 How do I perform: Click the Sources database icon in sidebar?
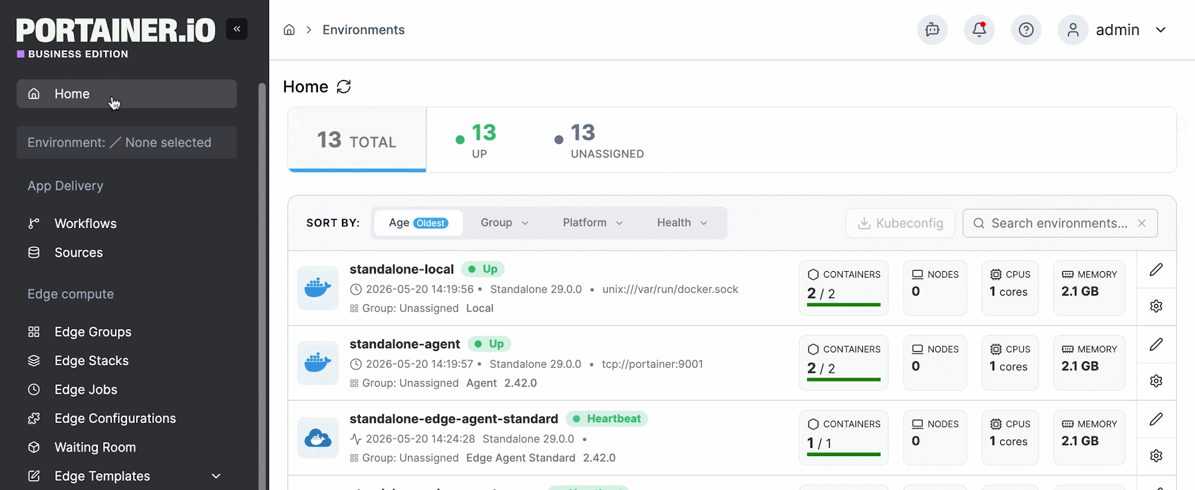click(x=34, y=253)
